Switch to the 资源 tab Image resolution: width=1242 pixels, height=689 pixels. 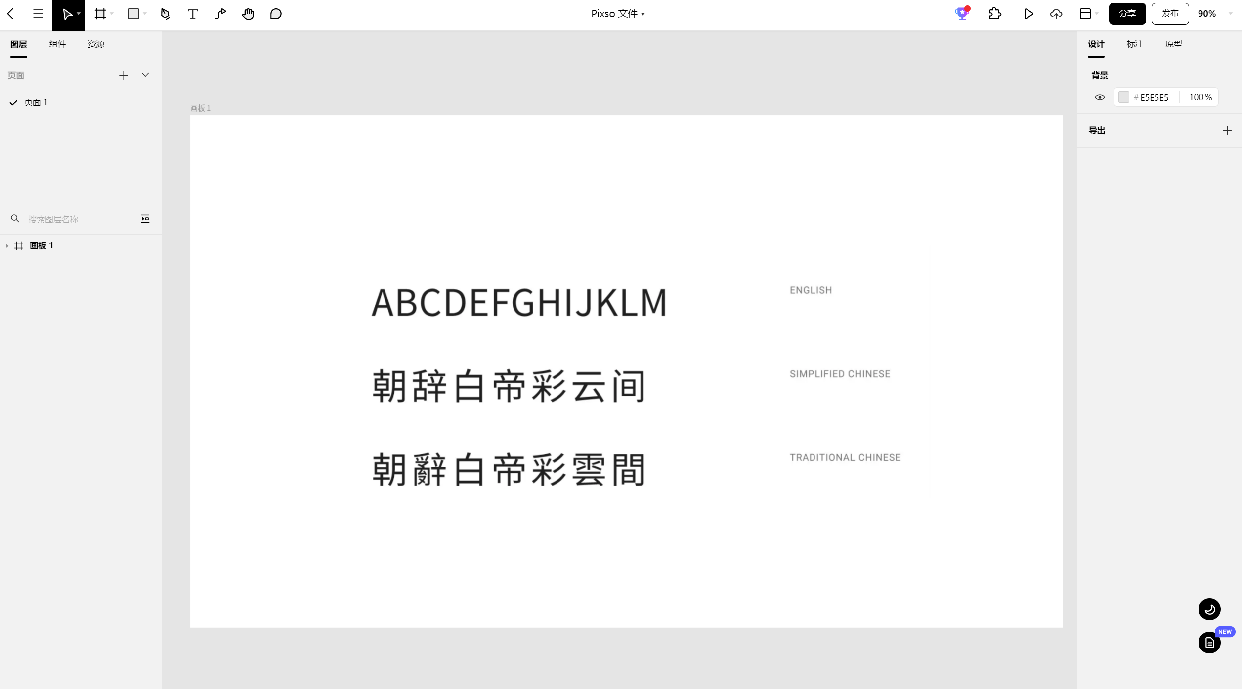pos(96,44)
